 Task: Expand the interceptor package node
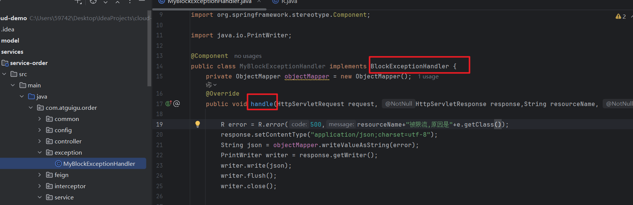40,186
